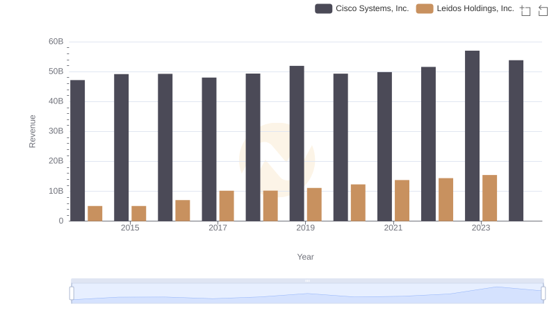Select the Cisco bar for 2021
This screenshot has width=556, height=320.
[x=384, y=146]
